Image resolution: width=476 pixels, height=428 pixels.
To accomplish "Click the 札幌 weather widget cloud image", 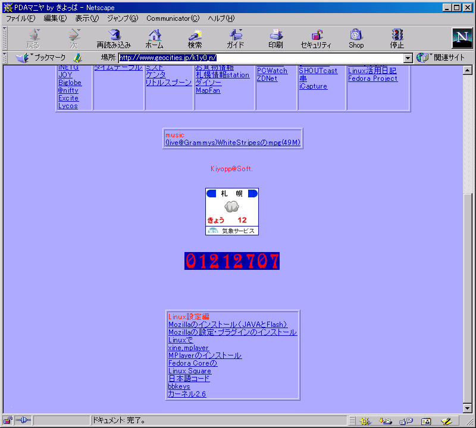I will (x=231, y=207).
